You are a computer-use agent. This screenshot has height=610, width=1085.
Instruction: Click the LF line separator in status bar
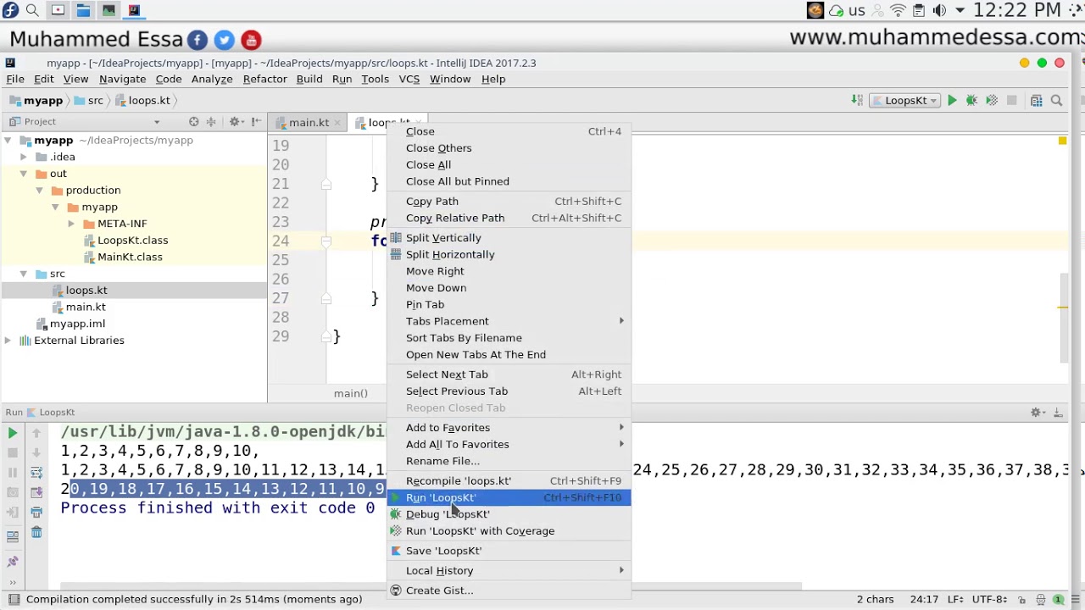(x=955, y=599)
